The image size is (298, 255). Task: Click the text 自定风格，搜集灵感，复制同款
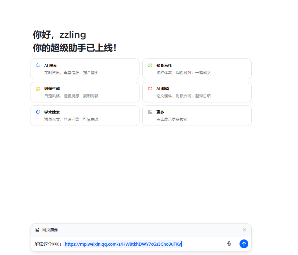[71, 96]
